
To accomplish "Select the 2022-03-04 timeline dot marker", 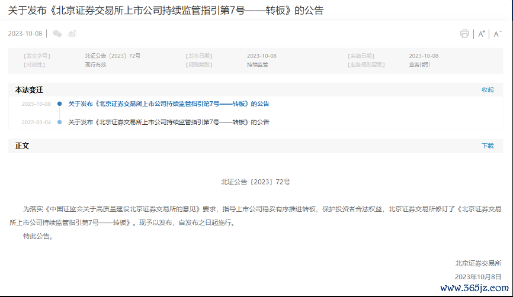I will coord(60,122).
